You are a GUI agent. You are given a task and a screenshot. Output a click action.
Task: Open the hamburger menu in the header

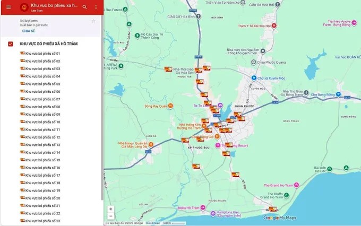[x=8, y=7]
